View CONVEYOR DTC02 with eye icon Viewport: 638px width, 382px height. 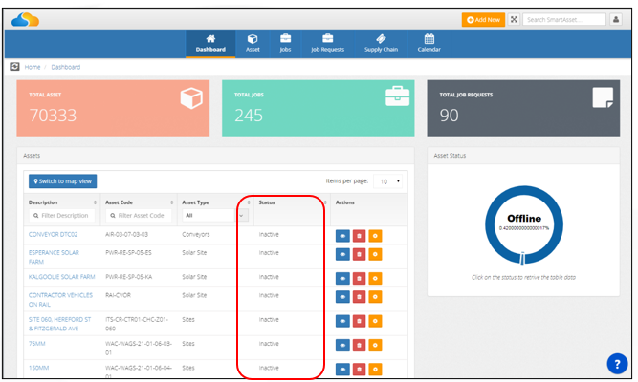[x=342, y=236]
